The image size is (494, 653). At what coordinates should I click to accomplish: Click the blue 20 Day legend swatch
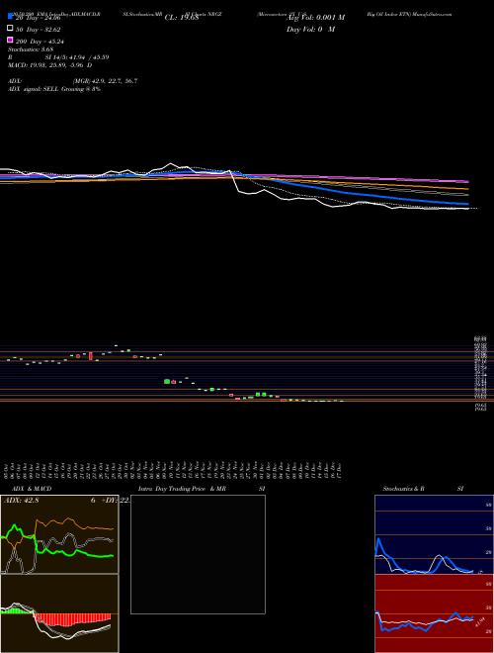tap(10, 17)
